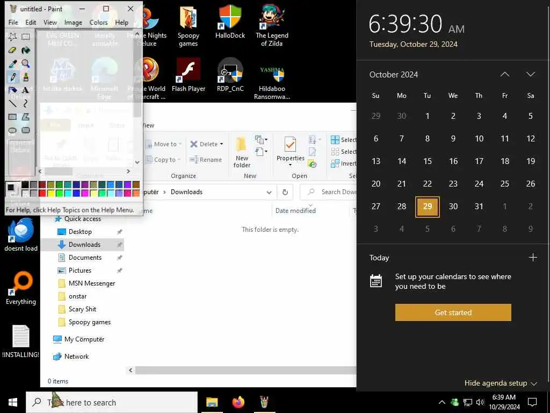The width and height of the screenshot is (550, 413).
Task: Click the History icon in Explorer Open group
Action: [312, 163]
